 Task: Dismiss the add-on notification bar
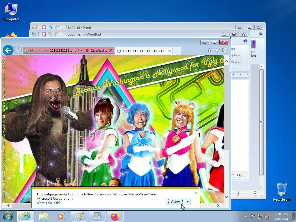[196, 193]
